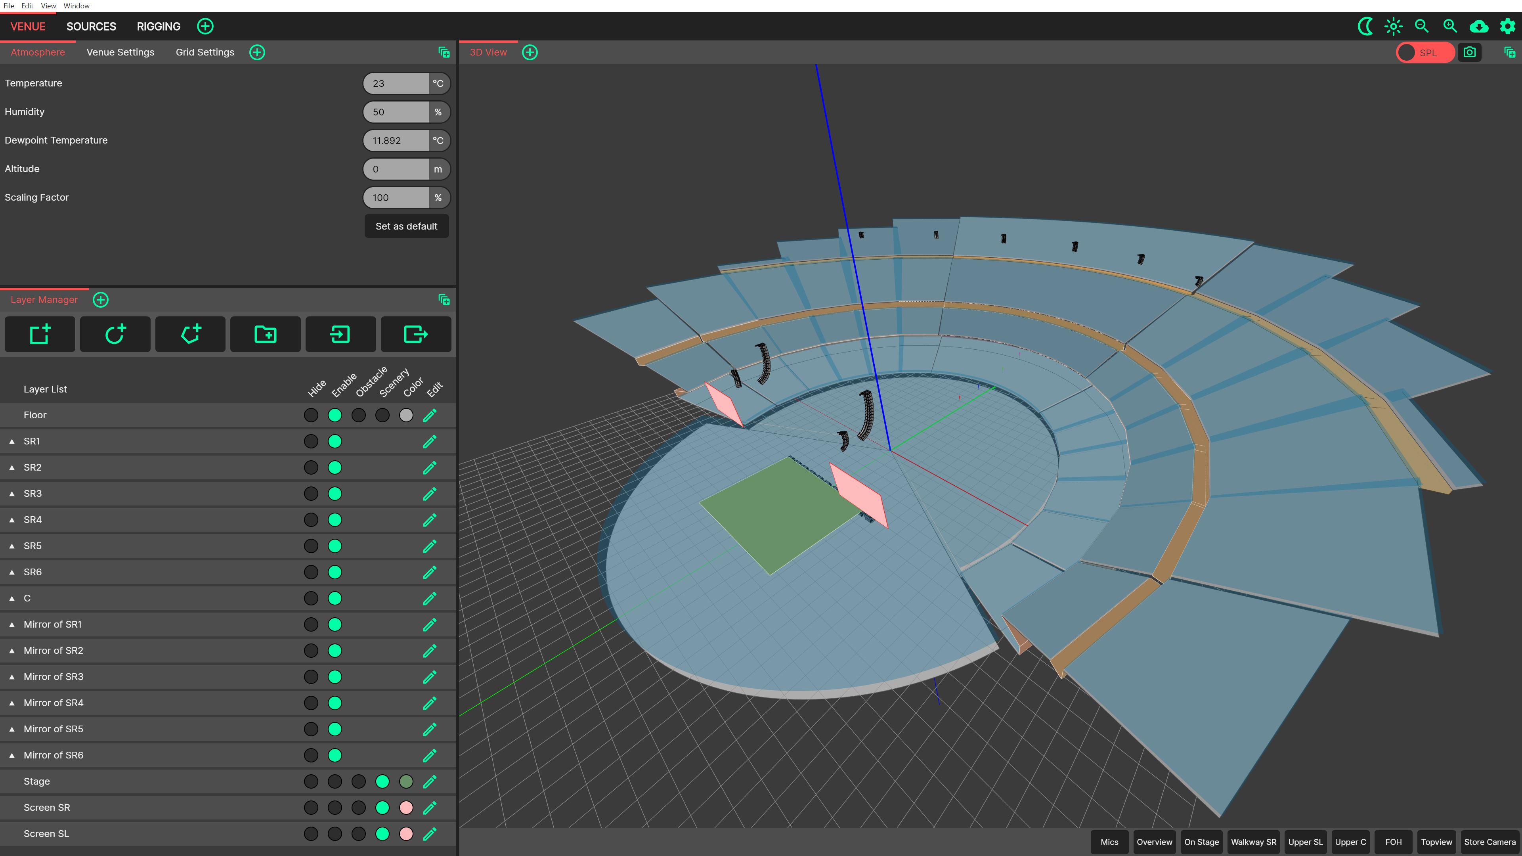
Task: Take a snapshot with the camera icon
Action: [x=1470, y=52]
